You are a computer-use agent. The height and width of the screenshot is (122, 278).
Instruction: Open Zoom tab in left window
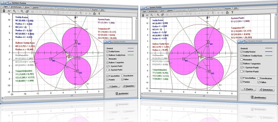pos(27,7)
